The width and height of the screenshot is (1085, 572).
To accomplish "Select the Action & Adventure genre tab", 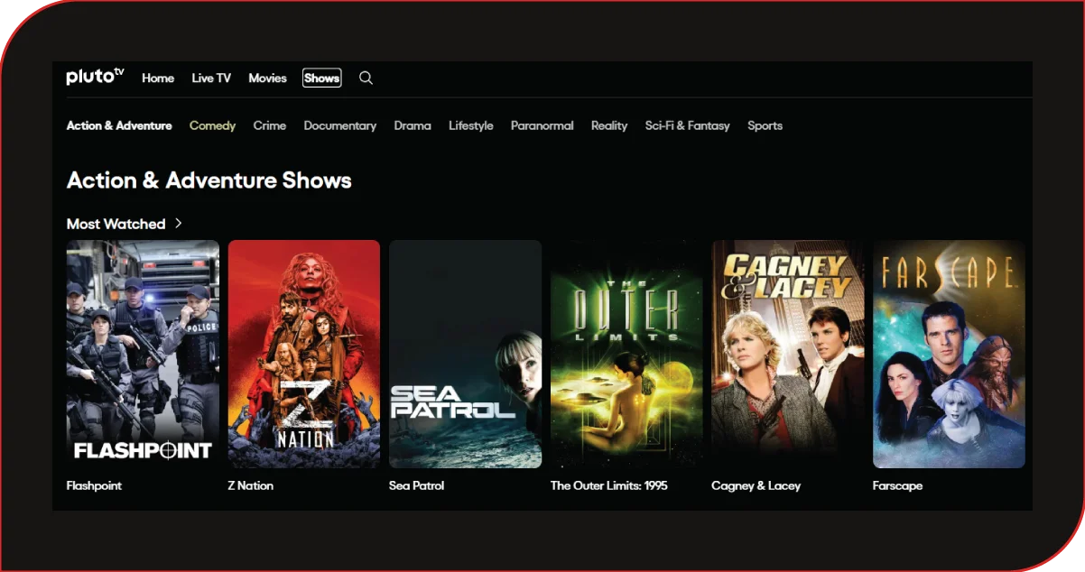I will 119,125.
